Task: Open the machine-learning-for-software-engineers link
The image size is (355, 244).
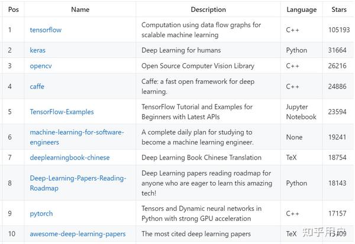Action: (x=77, y=137)
